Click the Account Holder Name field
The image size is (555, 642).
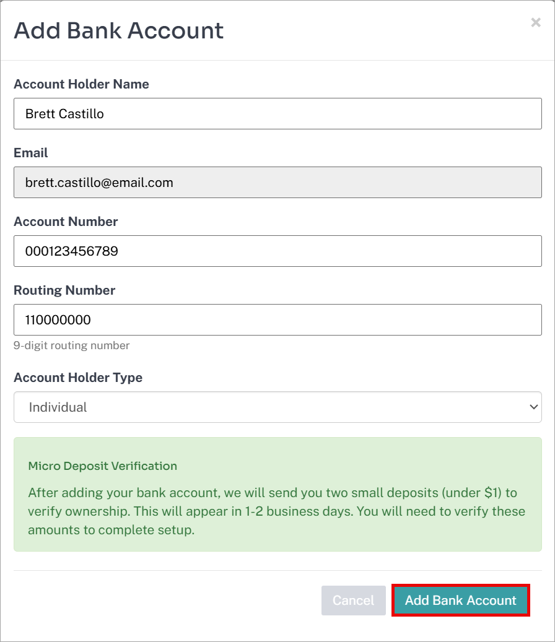(x=277, y=113)
